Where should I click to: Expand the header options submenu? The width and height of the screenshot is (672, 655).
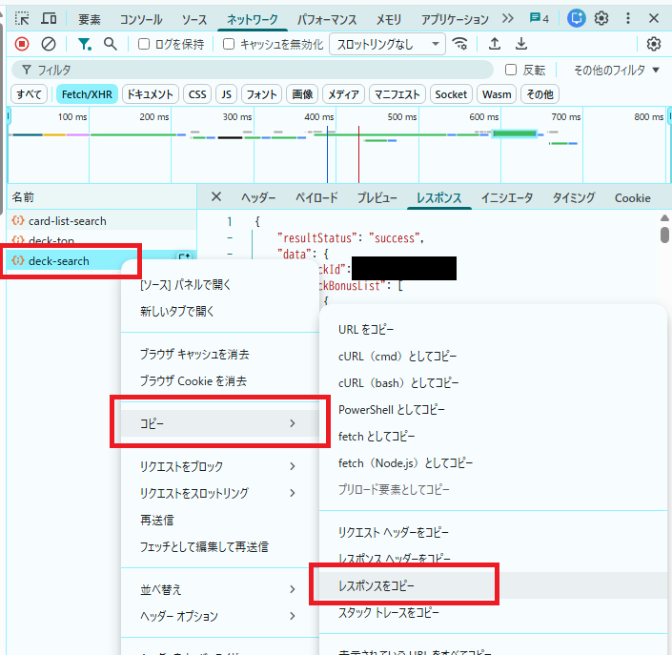pyautogui.click(x=220, y=617)
